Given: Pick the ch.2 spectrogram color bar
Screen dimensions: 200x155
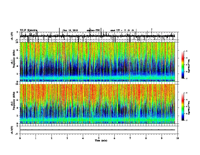Looking at the screenshot, I should tap(183, 107).
